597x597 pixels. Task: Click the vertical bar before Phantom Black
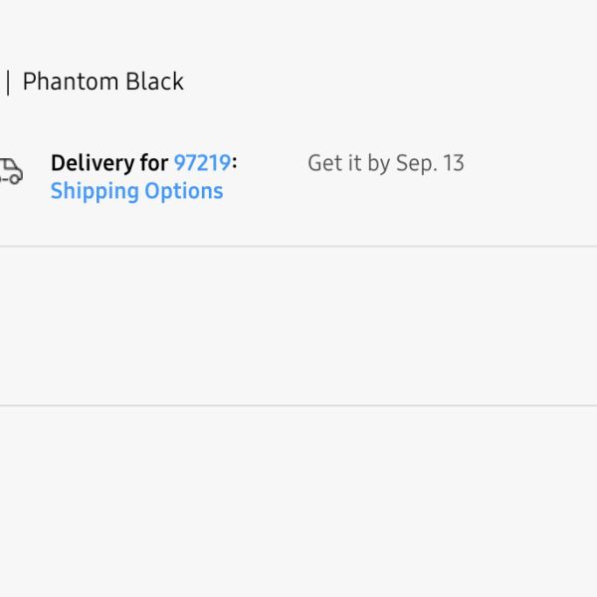pos(8,82)
